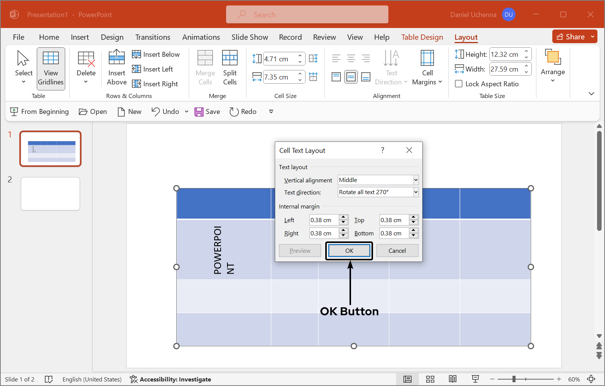Open the Vertical alignment dropdown
The height and width of the screenshot is (386, 605).
[416, 180]
